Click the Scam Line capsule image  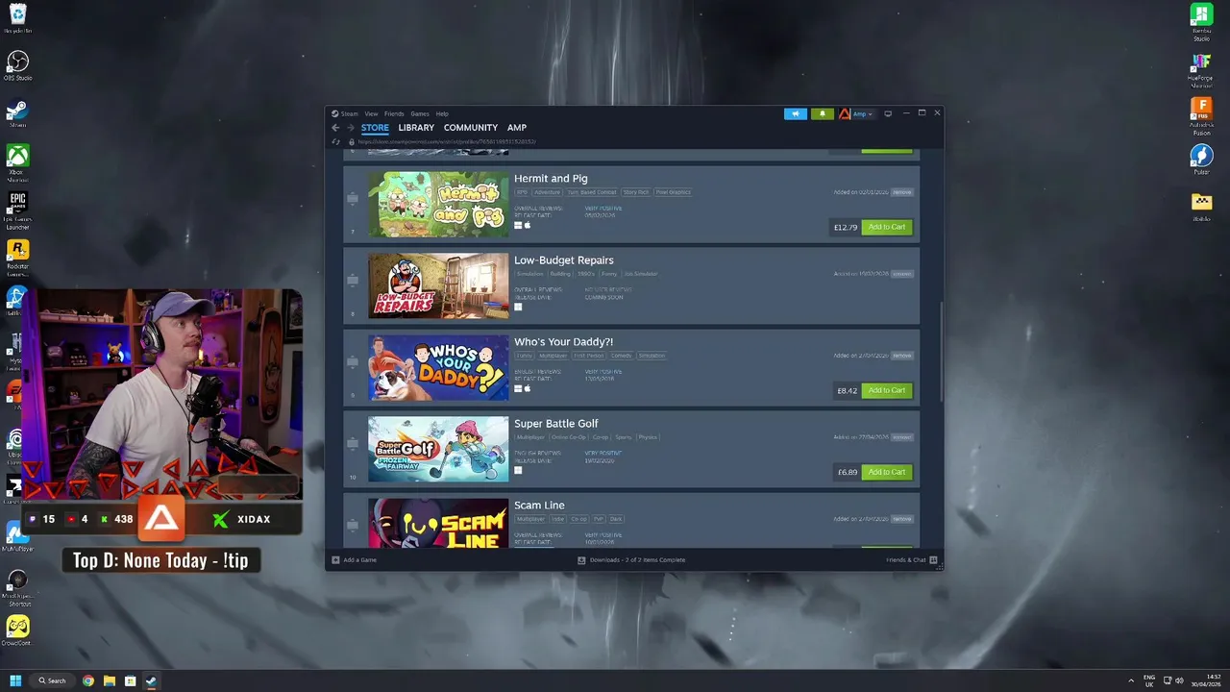click(438, 523)
